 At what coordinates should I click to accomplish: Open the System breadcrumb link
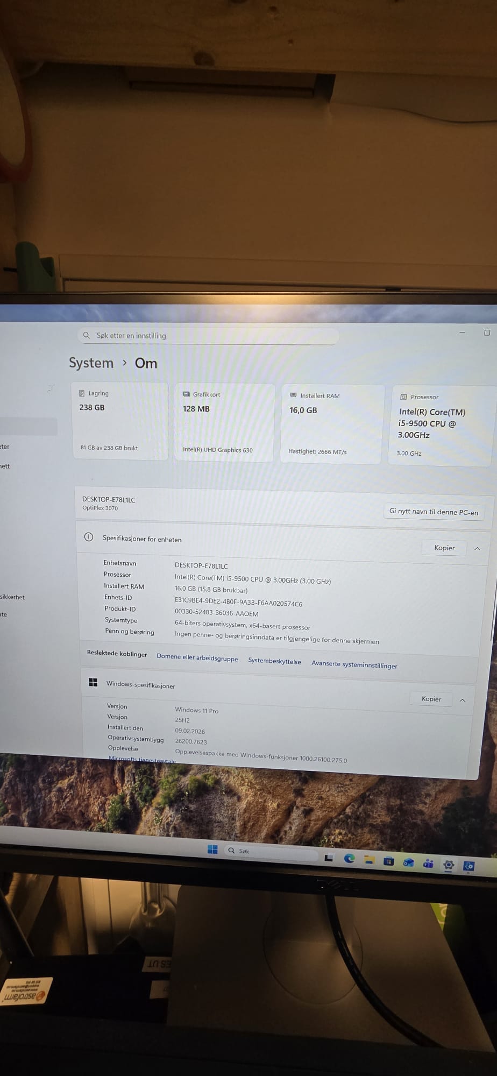coord(91,363)
